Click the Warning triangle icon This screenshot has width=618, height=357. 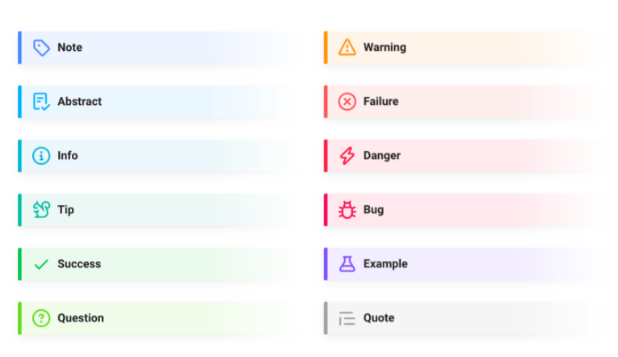[347, 48]
